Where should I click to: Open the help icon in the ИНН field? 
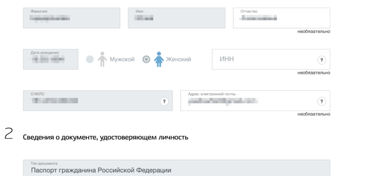pyautogui.click(x=322, y=60)
